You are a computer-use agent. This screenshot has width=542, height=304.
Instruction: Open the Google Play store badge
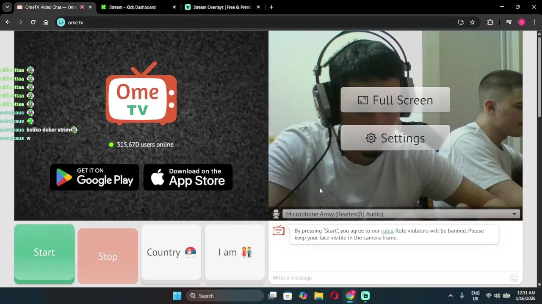[x=94, y=177]
